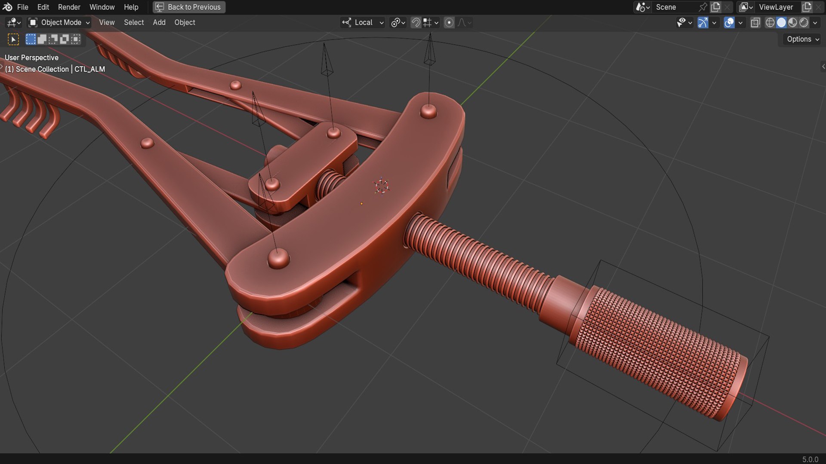This screenshot has height=464, width=826.
Task: Switch to material preview shading
Action: pos(792,22)
